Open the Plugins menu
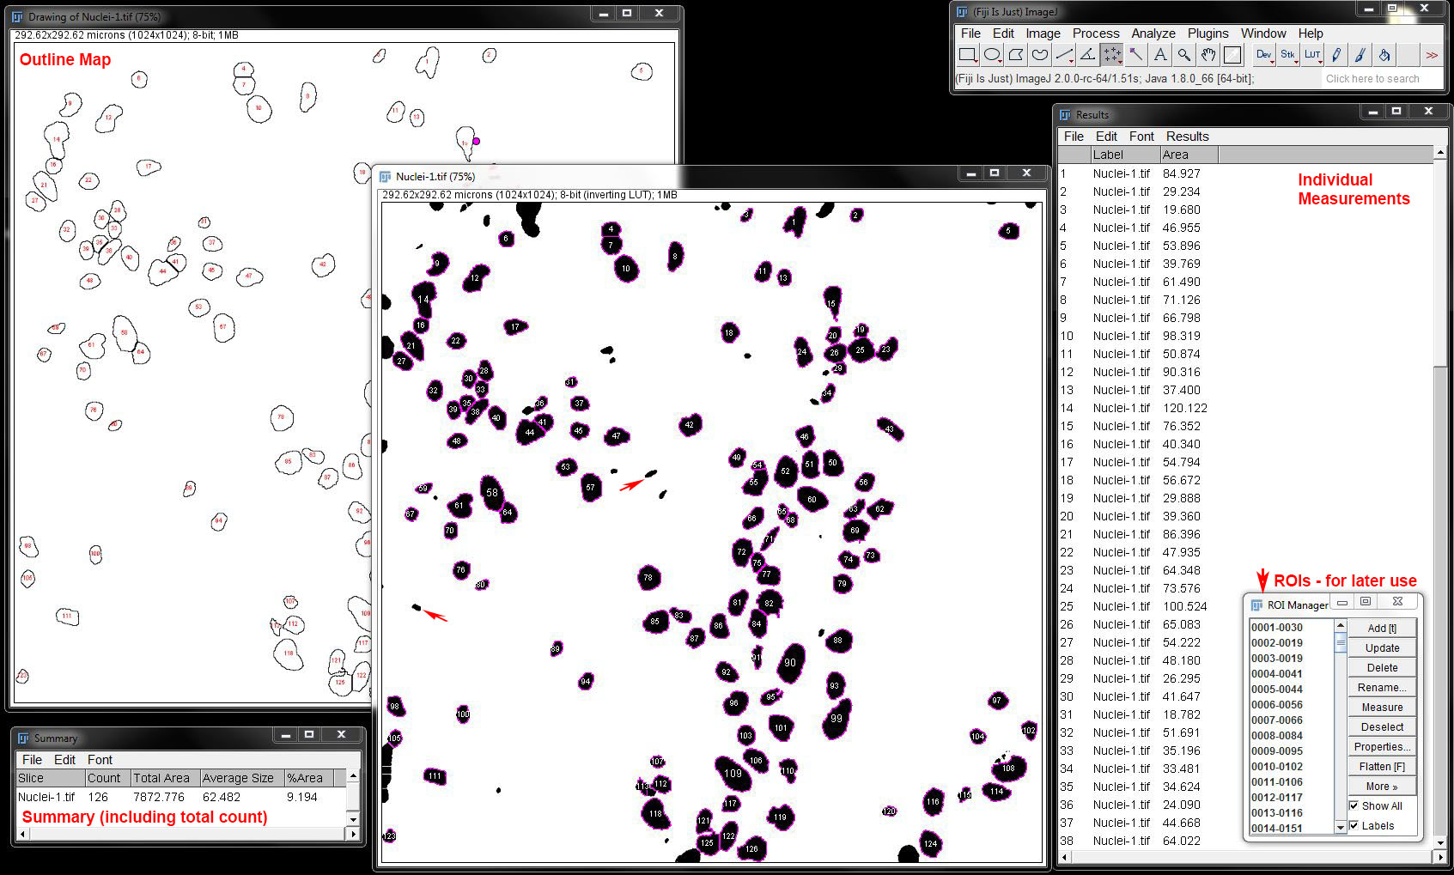1454x875 pixels. tap(1208, 33)
